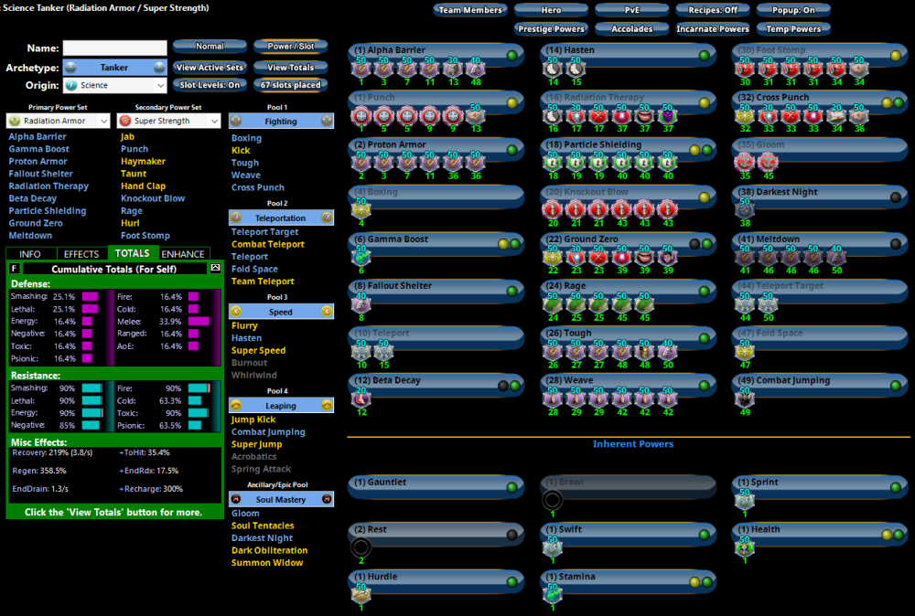Viewport: 915px width, 616px height.
Task: Select the Swift inherent power slot icon
Action: 553,547
